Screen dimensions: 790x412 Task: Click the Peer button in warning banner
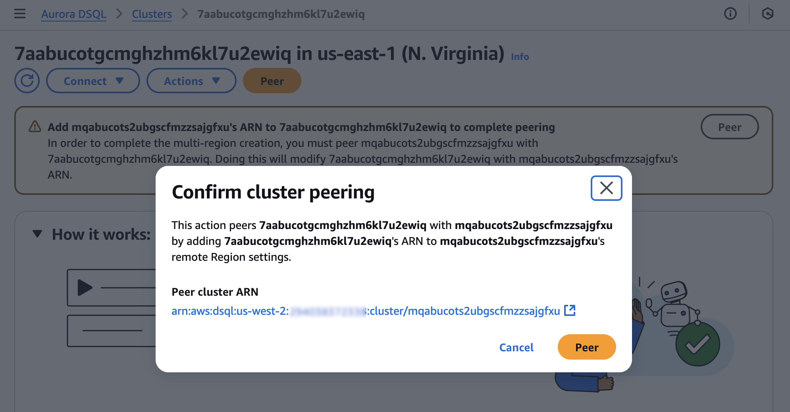point(729,127)
